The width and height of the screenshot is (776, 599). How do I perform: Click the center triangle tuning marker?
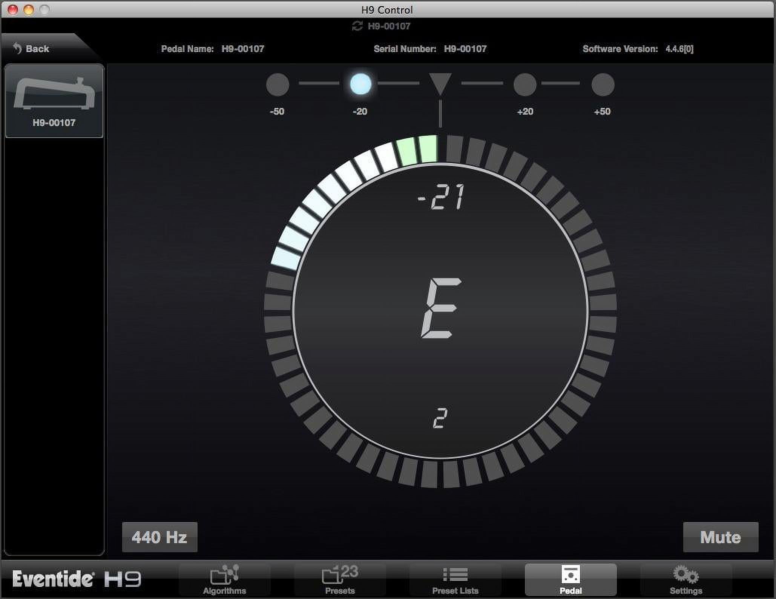(440, 84)
